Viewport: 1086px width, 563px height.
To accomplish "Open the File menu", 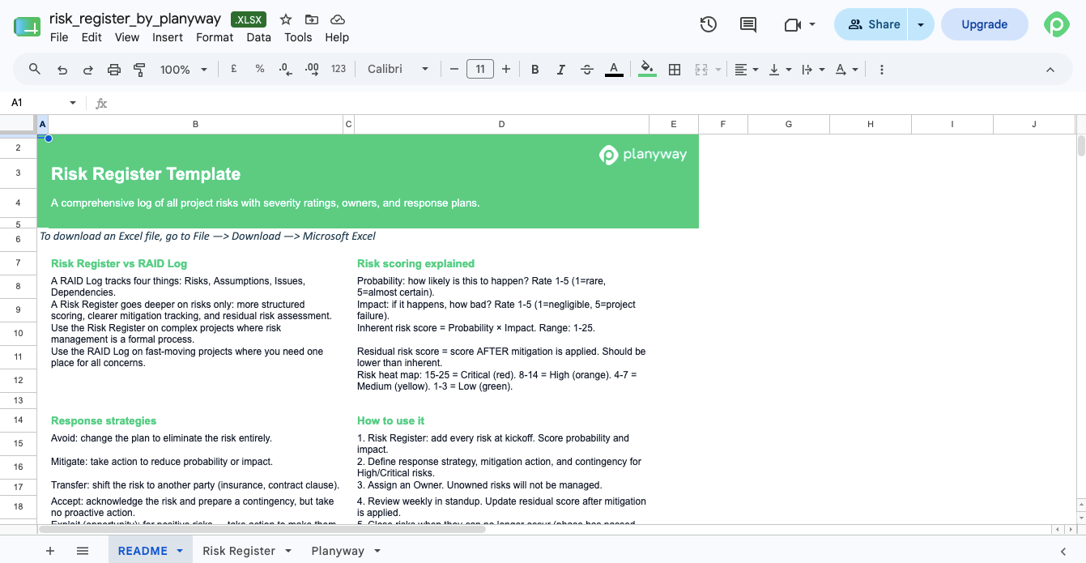I will pyautogui.click(x=59, y=37).
